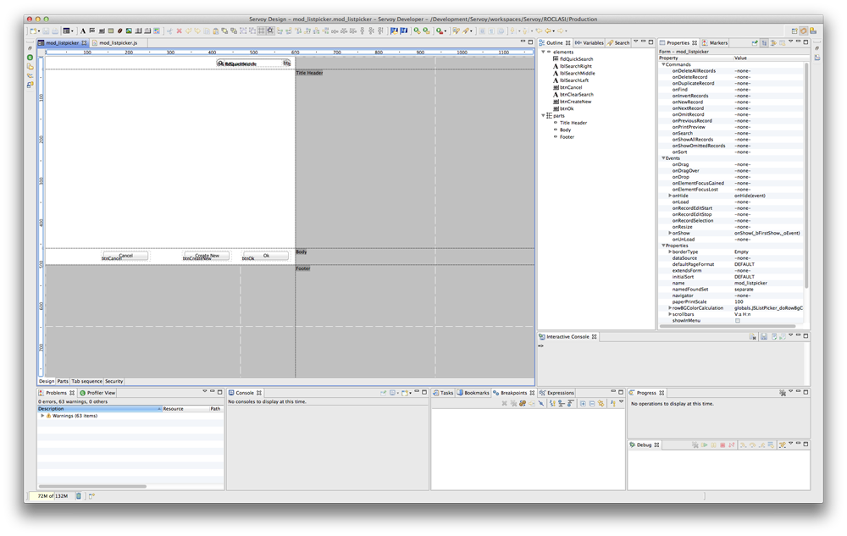Viewport: 847px width, 536px height.
Task: Click the New wizard icon in main toolbar
Action: pyautogui.click(x=34, y=31)
